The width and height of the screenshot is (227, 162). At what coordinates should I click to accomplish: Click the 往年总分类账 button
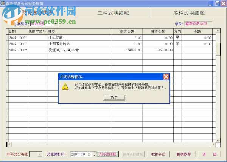tap(17, 154)
